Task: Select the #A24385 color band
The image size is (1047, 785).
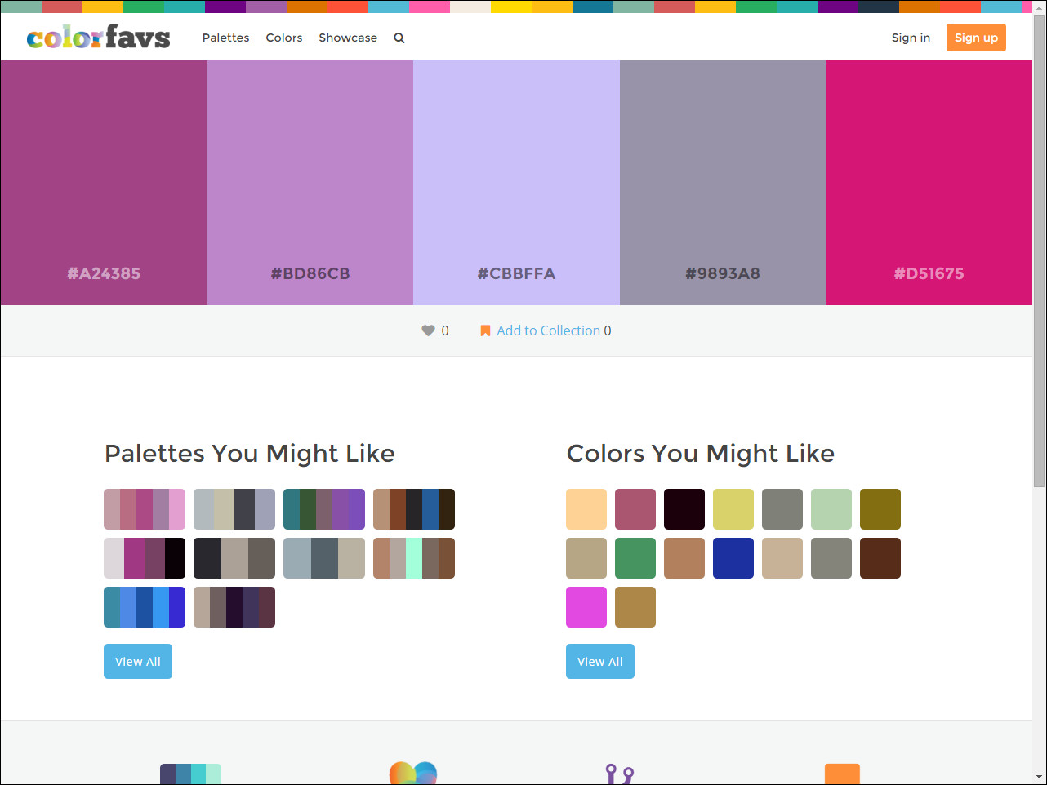Action: (104, 182)
